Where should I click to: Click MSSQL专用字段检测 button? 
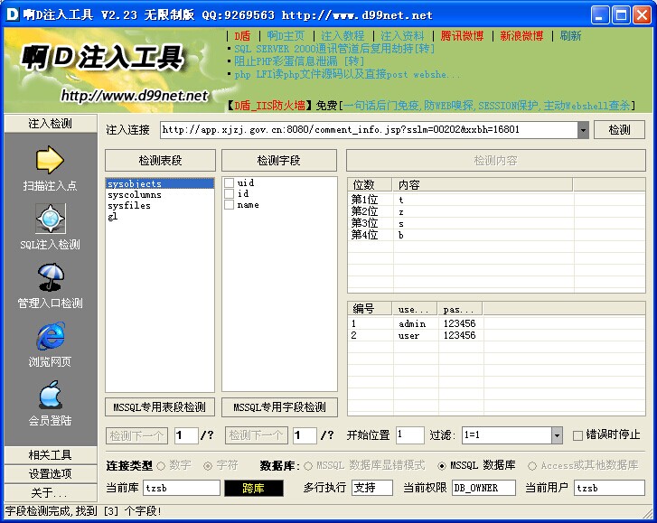pyautogui.click(x=279, y=407)
